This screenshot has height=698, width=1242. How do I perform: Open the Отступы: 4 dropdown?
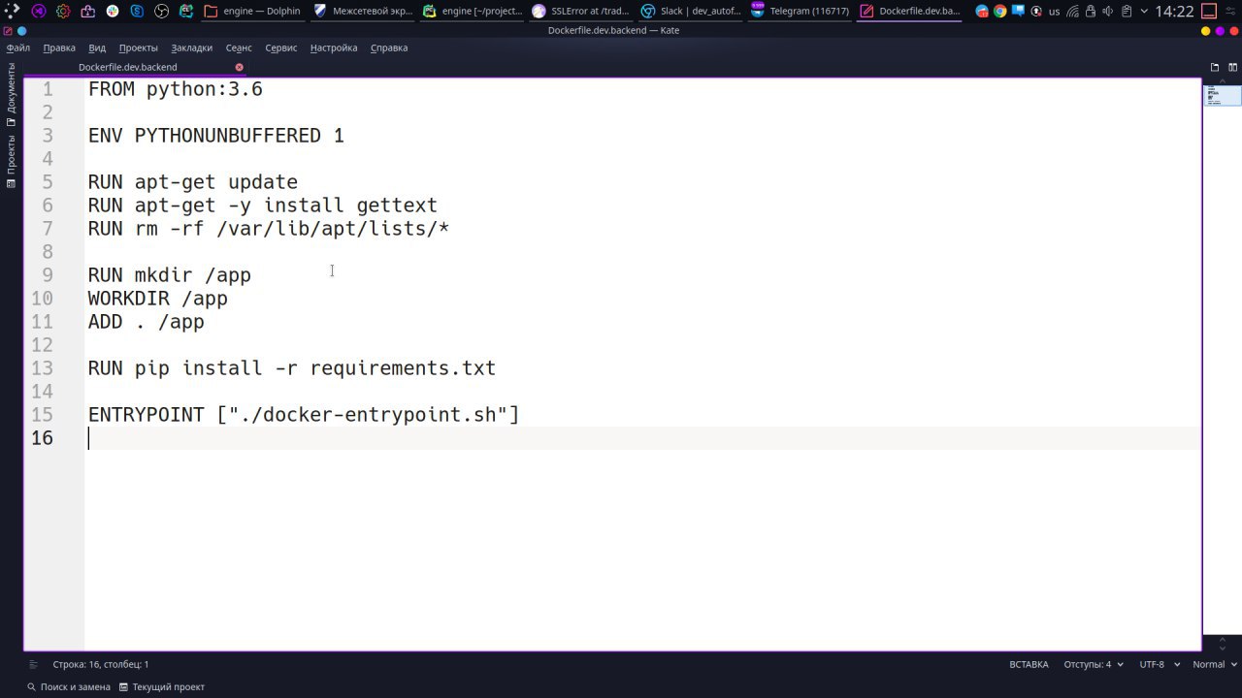pos(1094,664)
